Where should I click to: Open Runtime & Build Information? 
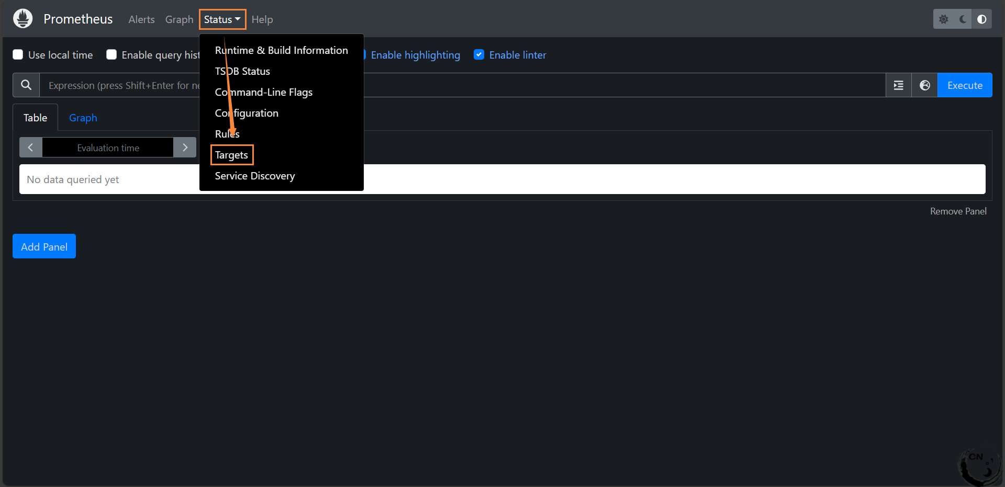click(281, 50)
